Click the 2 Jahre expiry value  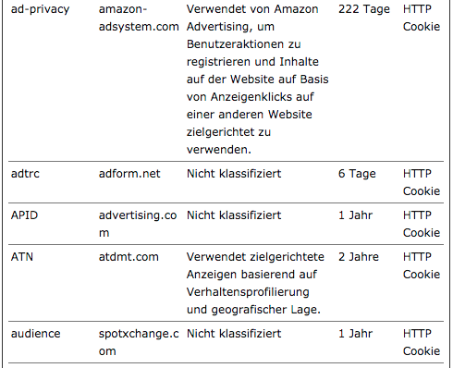click(x=359, y=257)
